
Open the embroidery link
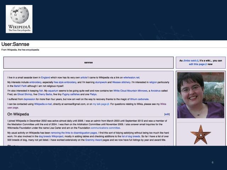(35, 82)
